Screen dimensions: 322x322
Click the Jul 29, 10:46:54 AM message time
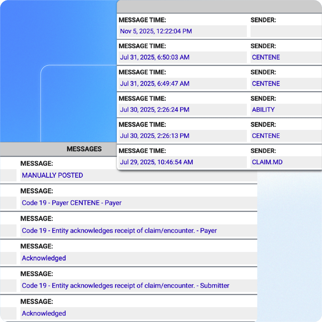click(x=156, y=162)
